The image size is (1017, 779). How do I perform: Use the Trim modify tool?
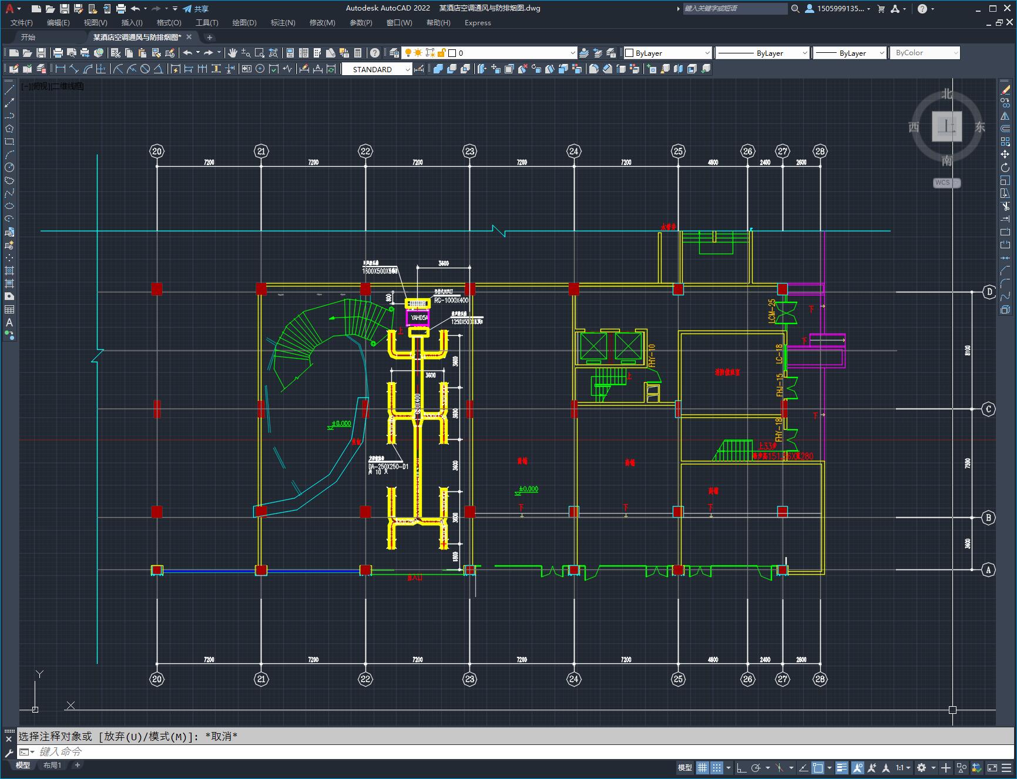pos(1005,206)
